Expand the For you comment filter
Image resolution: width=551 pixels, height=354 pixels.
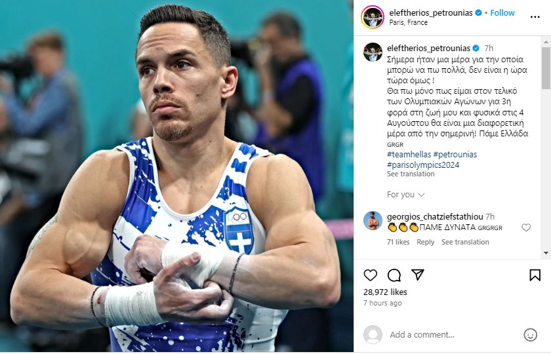(406, 195)
